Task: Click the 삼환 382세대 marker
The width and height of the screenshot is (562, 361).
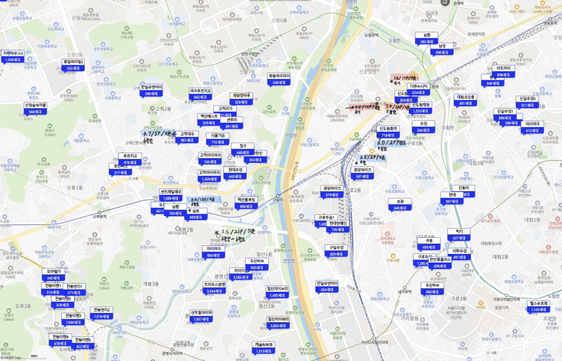Action: click(427, 38)
